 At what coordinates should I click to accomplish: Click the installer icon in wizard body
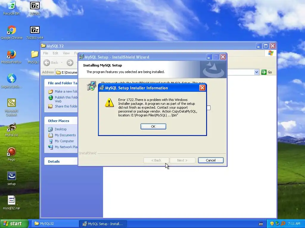pos(91,86)
